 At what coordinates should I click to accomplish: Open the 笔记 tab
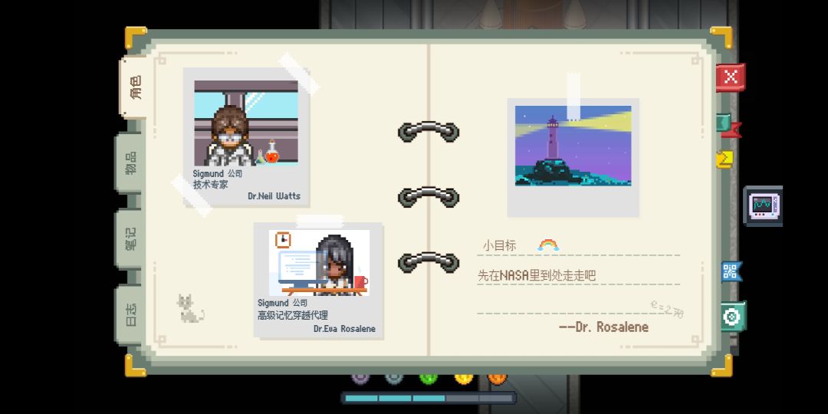pyautogui.click(x=130, y=238)
